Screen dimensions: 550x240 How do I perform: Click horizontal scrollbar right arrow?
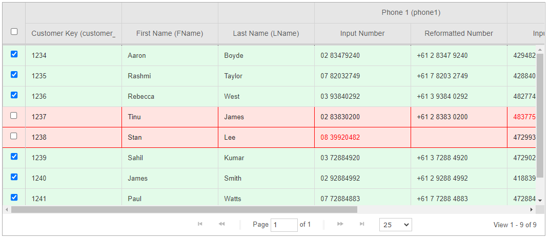(x=532, y=209)
